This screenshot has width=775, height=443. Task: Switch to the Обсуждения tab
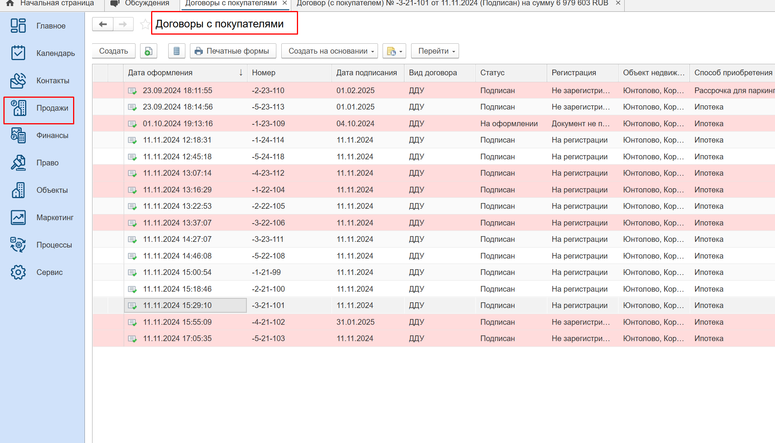pyautogui.click(x=140, y=3)
